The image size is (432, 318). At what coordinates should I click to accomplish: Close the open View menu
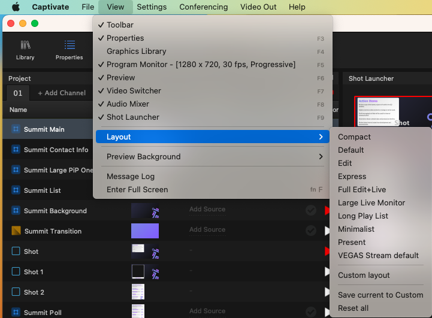[x=116, y=7]
